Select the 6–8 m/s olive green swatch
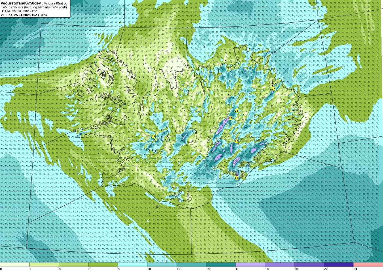 [x=103, y=265]
